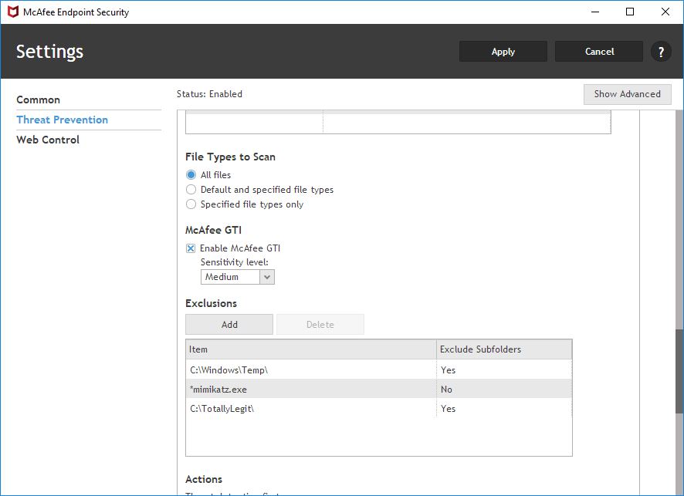Select the C:\TotallyLegit\ exclusion row
The image size is (684, 496).
coord(378,408)
